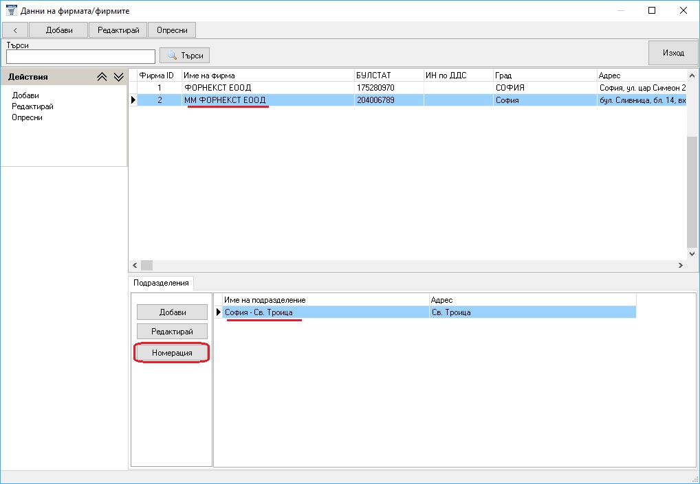Click Добави button in the Подразделения section
This screenshot has width=700, height=484.
pyautogui.click(x=173, y=312)
